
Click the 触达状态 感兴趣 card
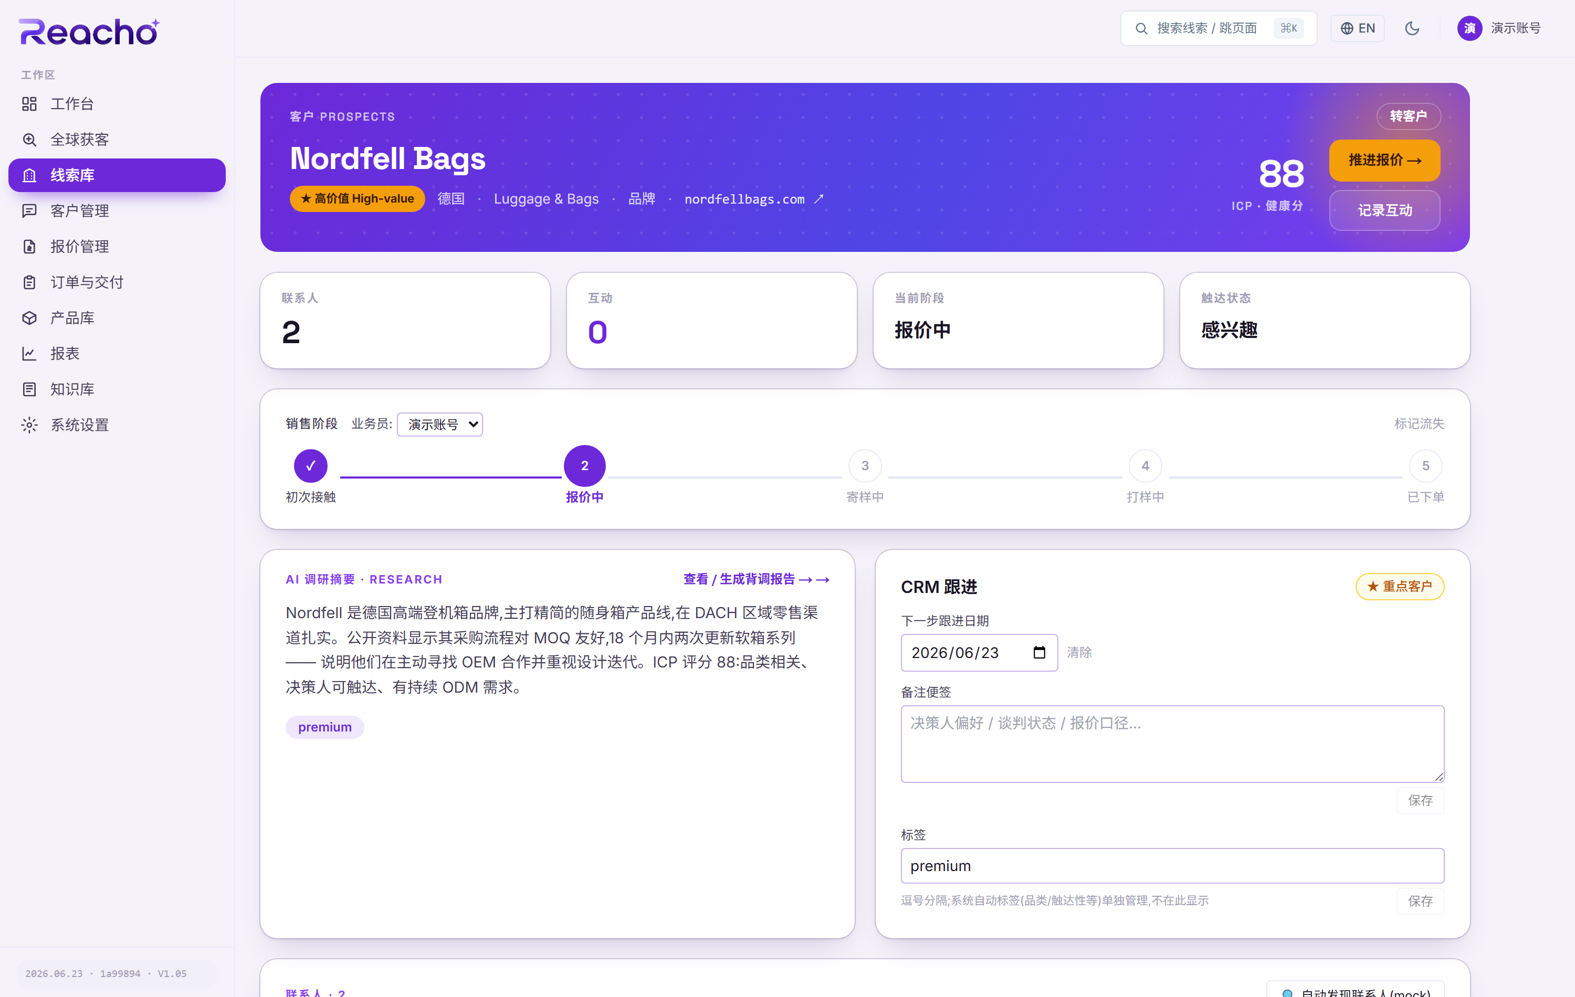[x=1325, y=320]
